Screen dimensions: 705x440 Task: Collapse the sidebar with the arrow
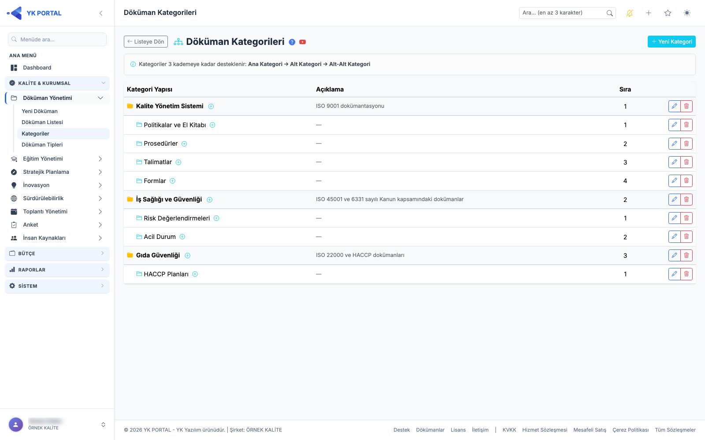(x=101, y=13)
